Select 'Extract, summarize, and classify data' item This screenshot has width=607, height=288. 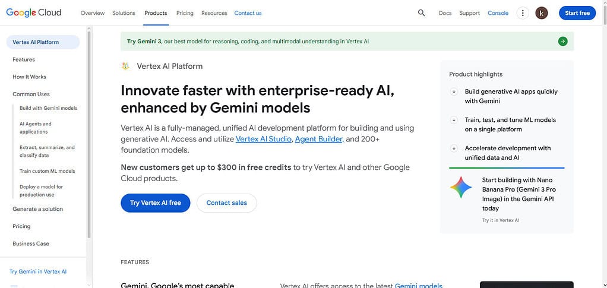point(48,151)
